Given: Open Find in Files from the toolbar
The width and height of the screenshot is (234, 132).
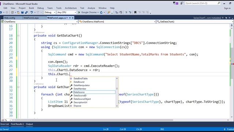Looking at the screenshot, I should pyautogui.click(x=109, y=12).
